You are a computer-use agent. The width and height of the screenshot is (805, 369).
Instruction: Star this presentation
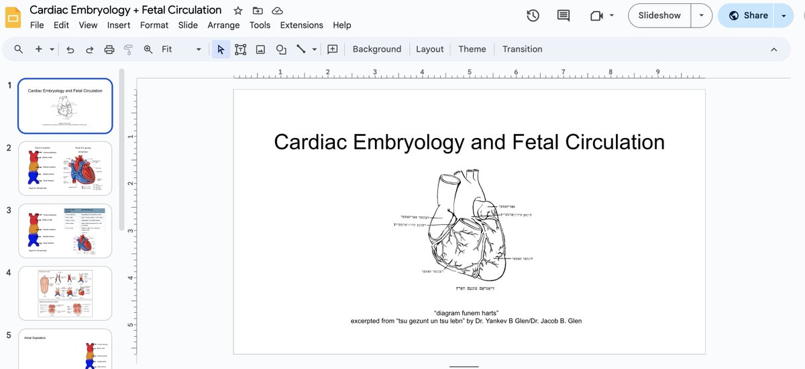[238, 11]
